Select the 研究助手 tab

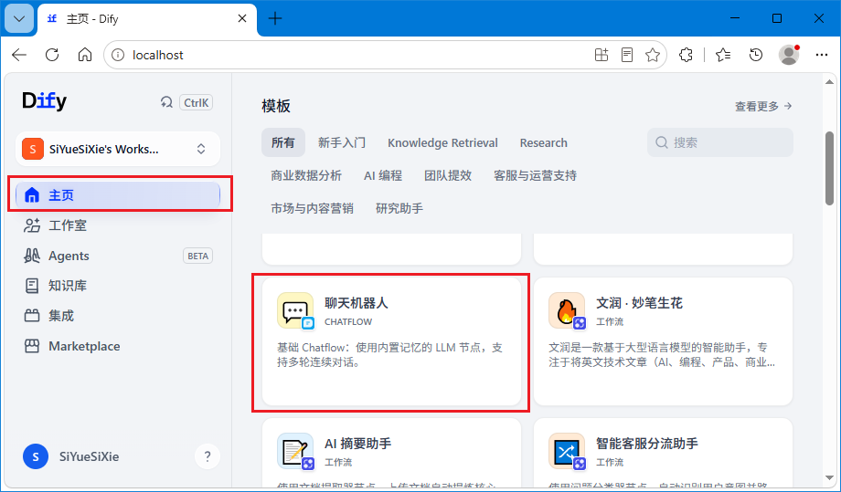click(399, 208)
